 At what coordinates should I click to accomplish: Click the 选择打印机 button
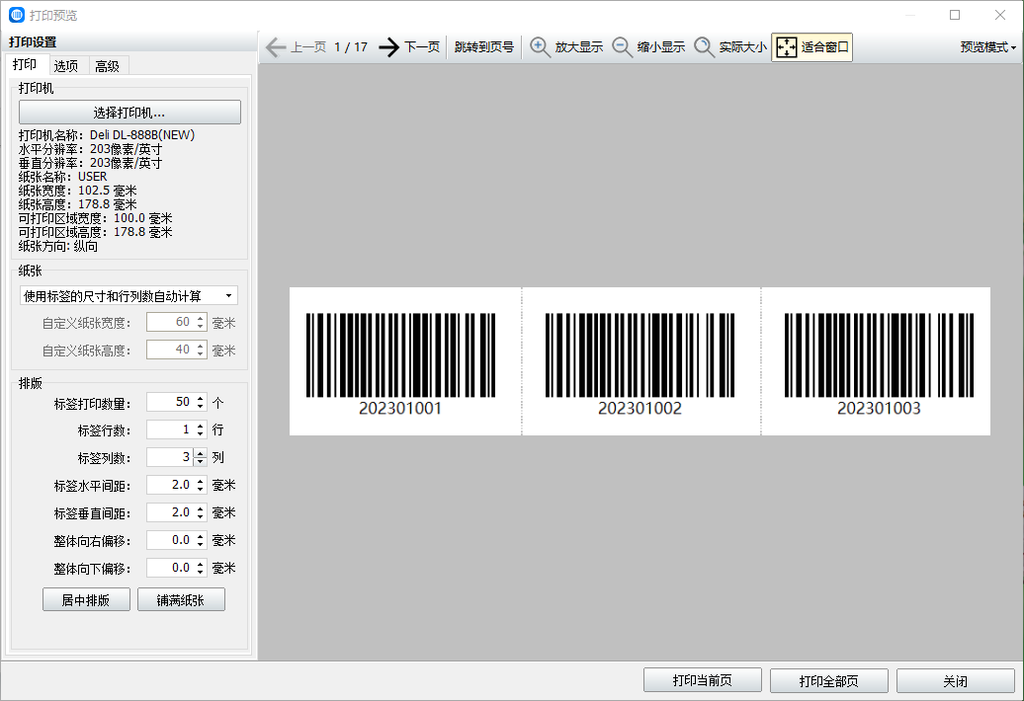(129, 113)
